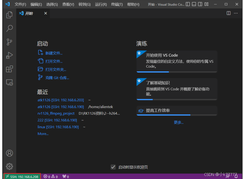Click SSH: 192.168.6.208 remote indicator
243x179 pixels.
click(22, 177)
